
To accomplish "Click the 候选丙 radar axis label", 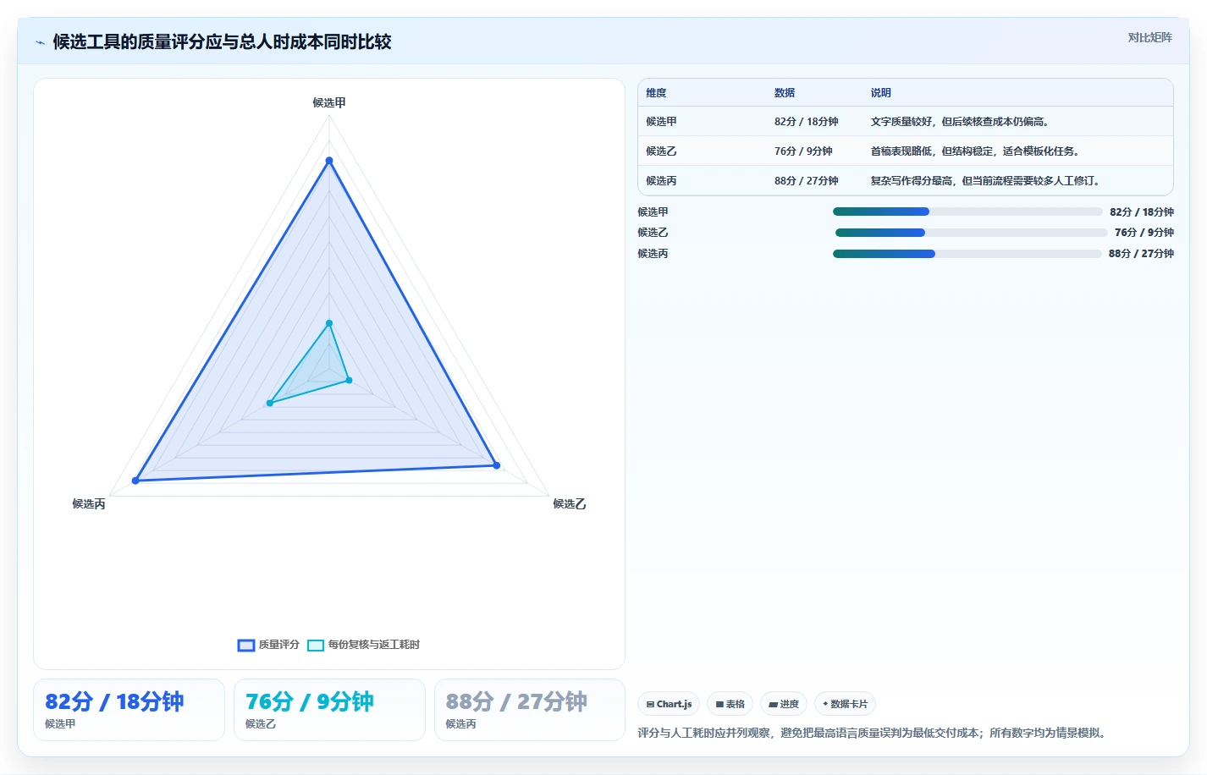I will pyautogui.click(x=89, y=504).
